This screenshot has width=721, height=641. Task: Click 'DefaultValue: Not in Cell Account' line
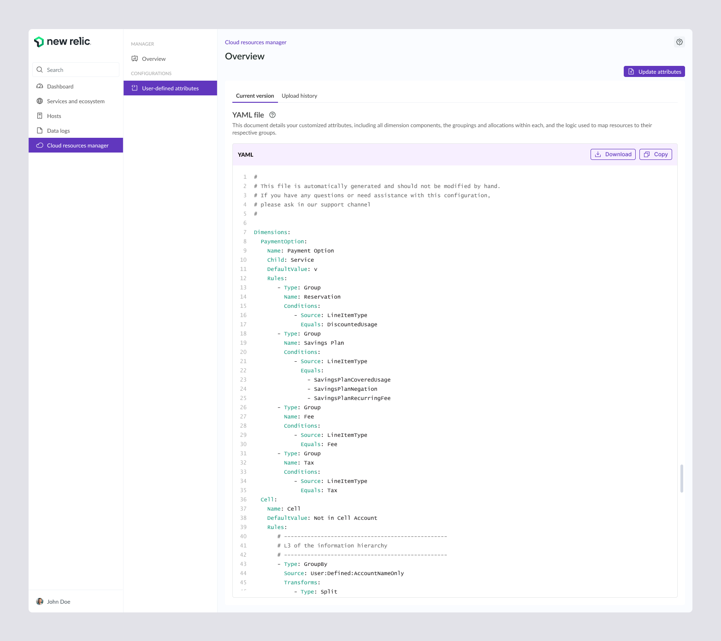[x=322, y=518]
